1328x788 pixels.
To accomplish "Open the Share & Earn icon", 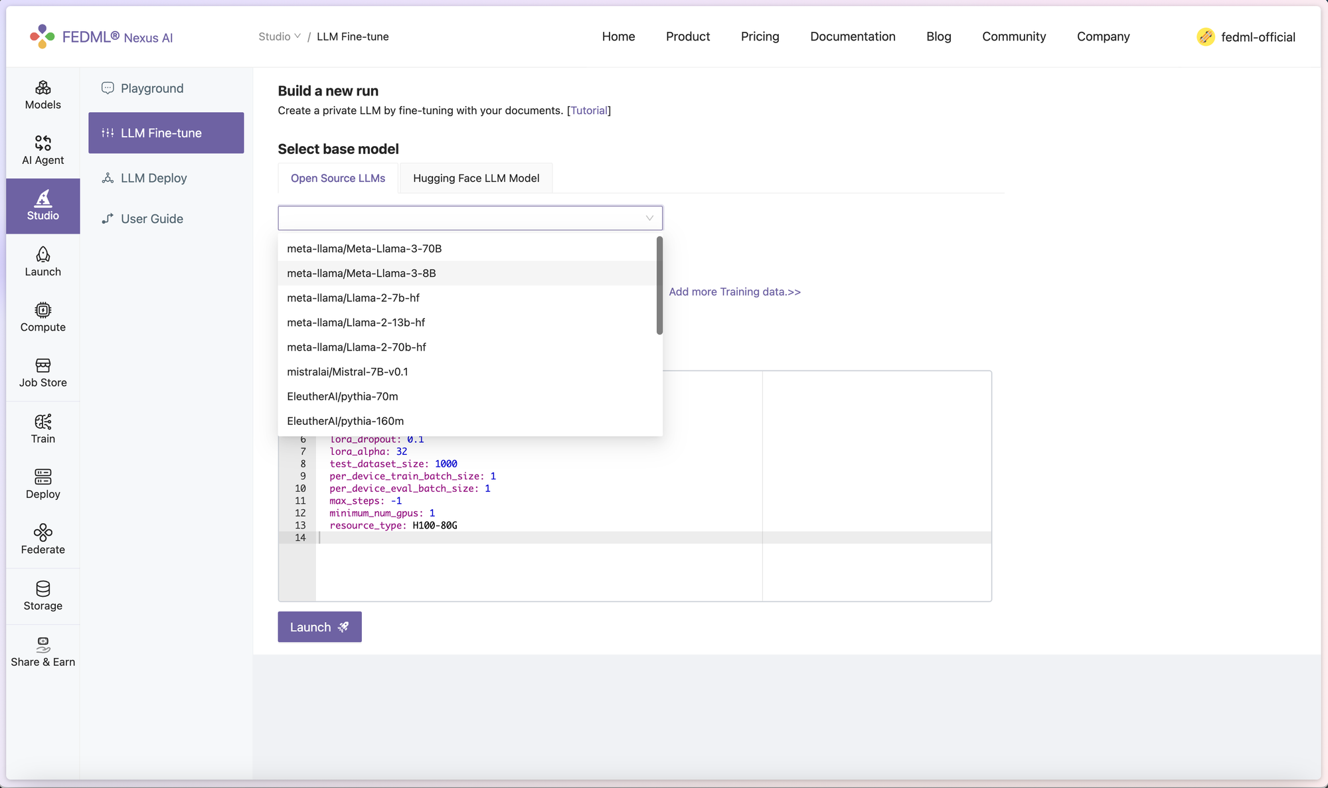I will pyautogui.click(x=42, y=651).
